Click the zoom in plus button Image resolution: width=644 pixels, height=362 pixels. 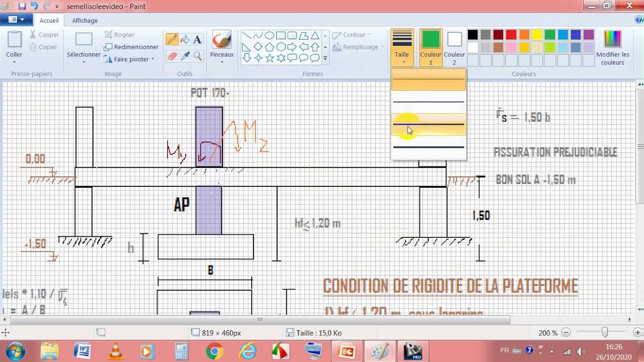(637, 332)
